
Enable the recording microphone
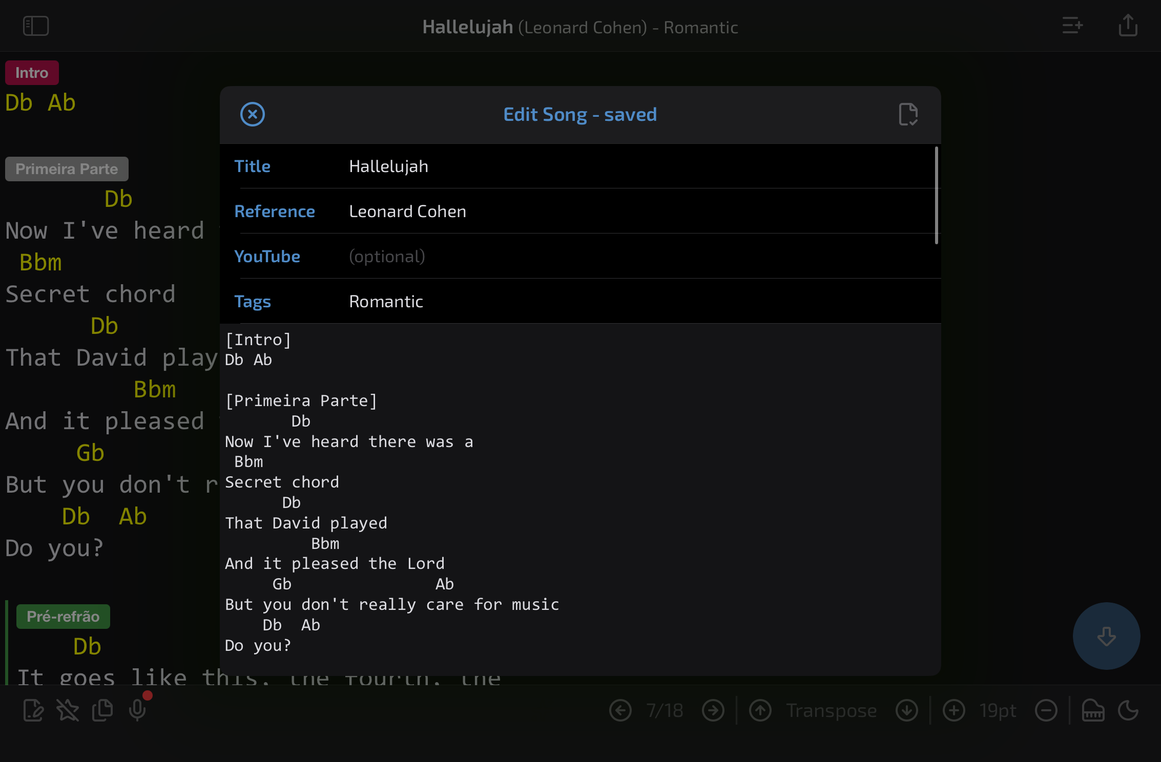coord(137,710)
